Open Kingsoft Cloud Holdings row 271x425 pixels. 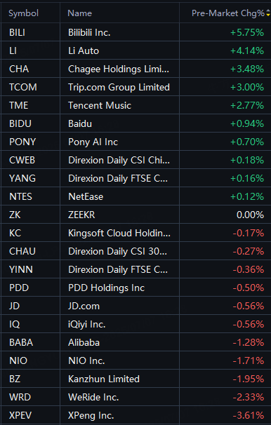click(135, 233)
